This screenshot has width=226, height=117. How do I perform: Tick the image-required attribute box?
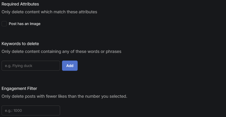(x=4, y=24)
